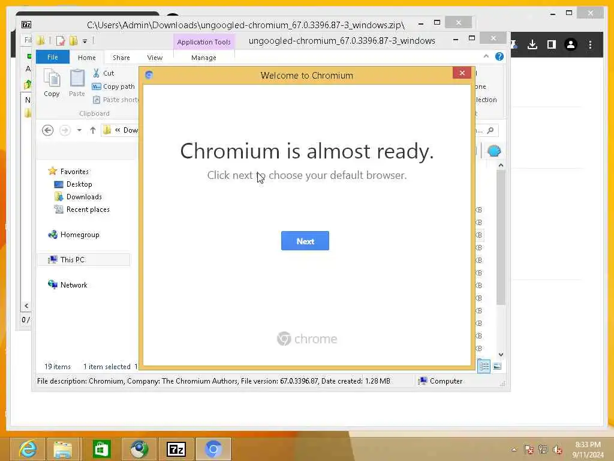Viewport: 614px width, 461px height.
Task: Click the Cut scissors command
Action: click(103, 73)
